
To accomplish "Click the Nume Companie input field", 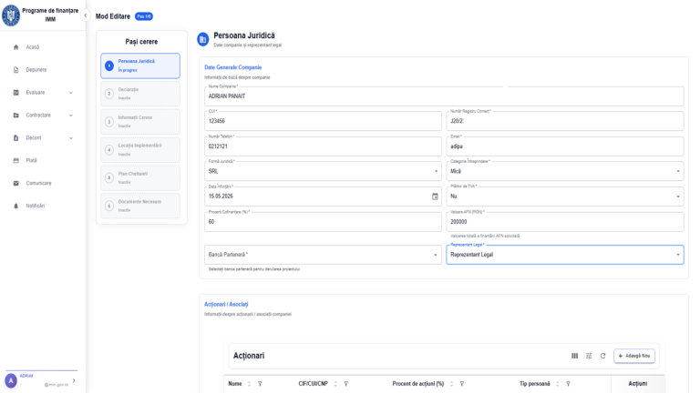I will point(444,96).
